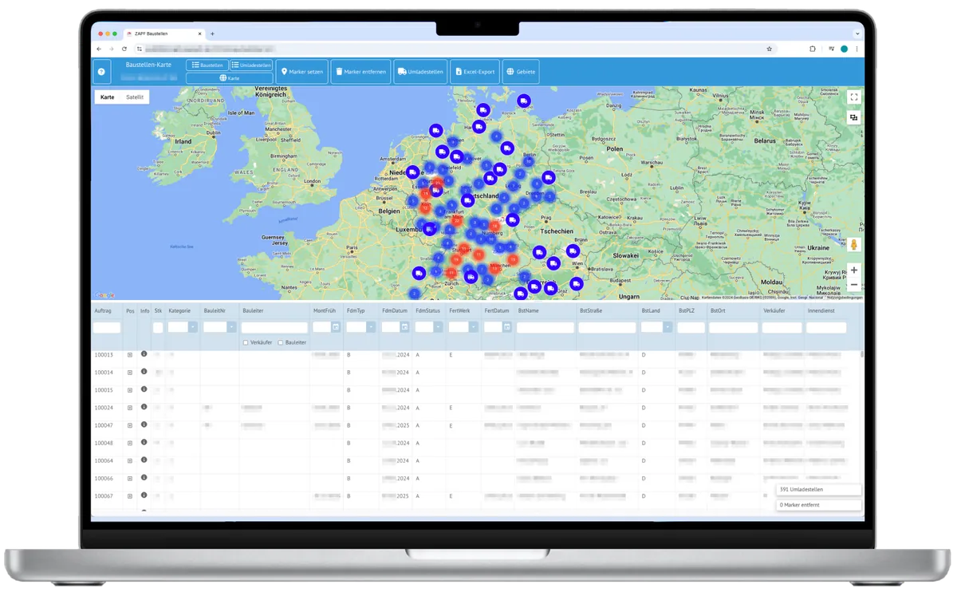Open the FdmStatus filter dropdown
This screenshot has height=596, width=957.
(439, 327)
